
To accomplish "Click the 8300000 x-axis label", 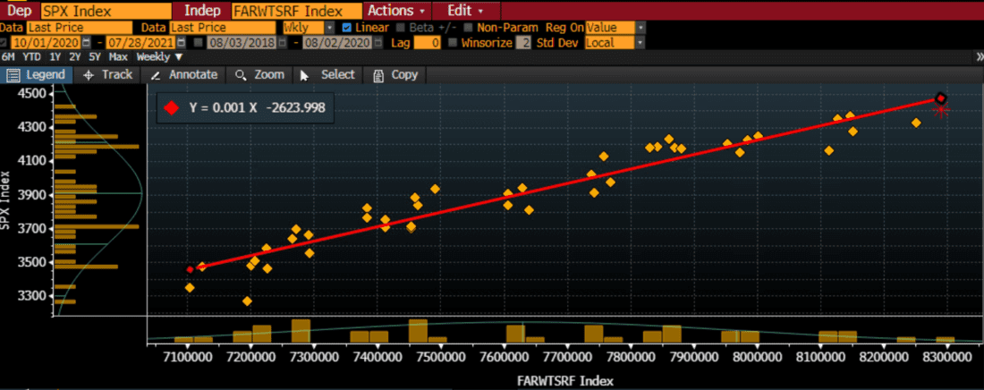I will click(x=947, y=357).
